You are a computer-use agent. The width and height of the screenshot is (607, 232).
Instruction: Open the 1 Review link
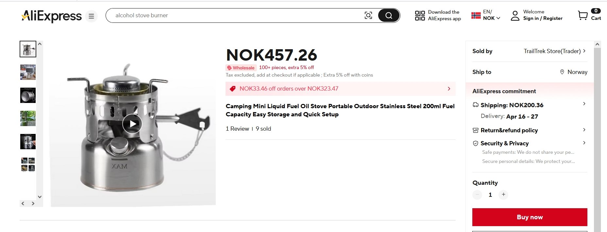(237, 129)
